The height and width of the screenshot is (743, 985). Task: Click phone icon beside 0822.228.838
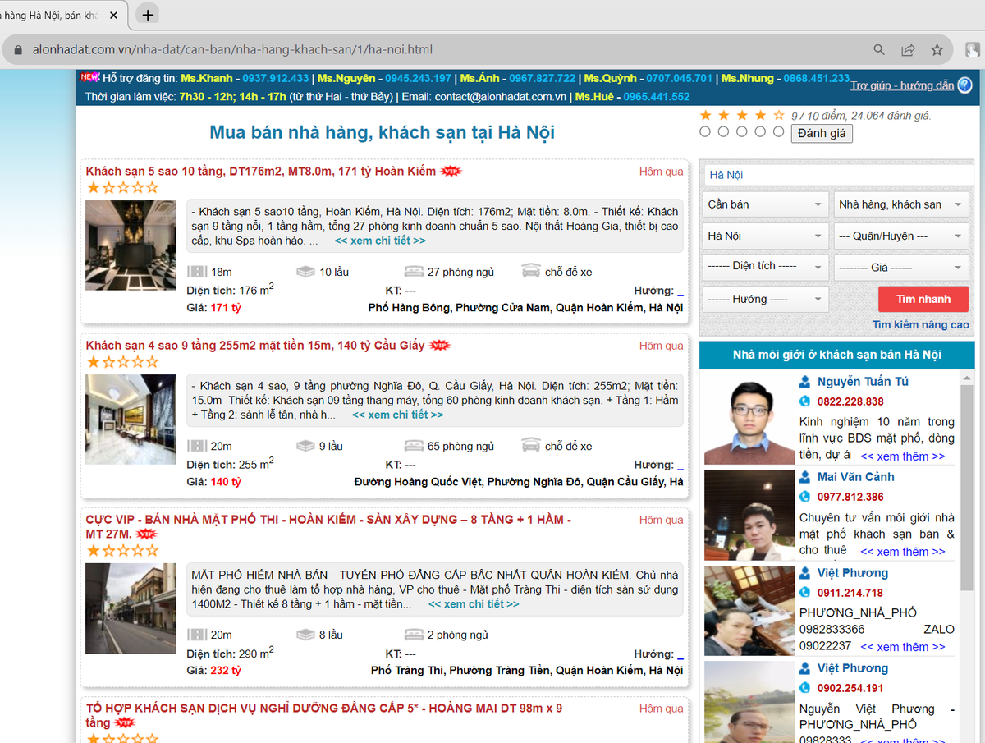(805, 401)
